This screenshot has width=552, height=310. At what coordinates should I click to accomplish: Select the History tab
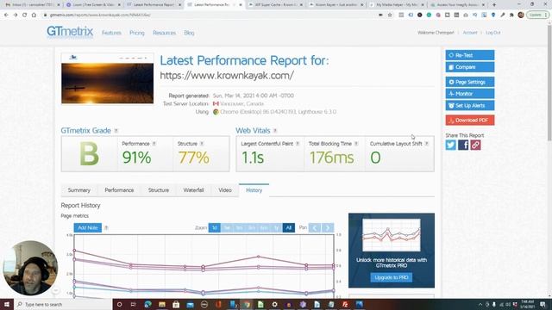[254, 190]
